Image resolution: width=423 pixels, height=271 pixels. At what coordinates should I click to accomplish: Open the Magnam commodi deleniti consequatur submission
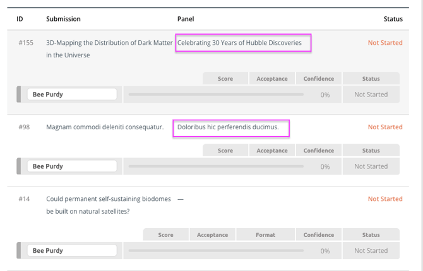105,127
